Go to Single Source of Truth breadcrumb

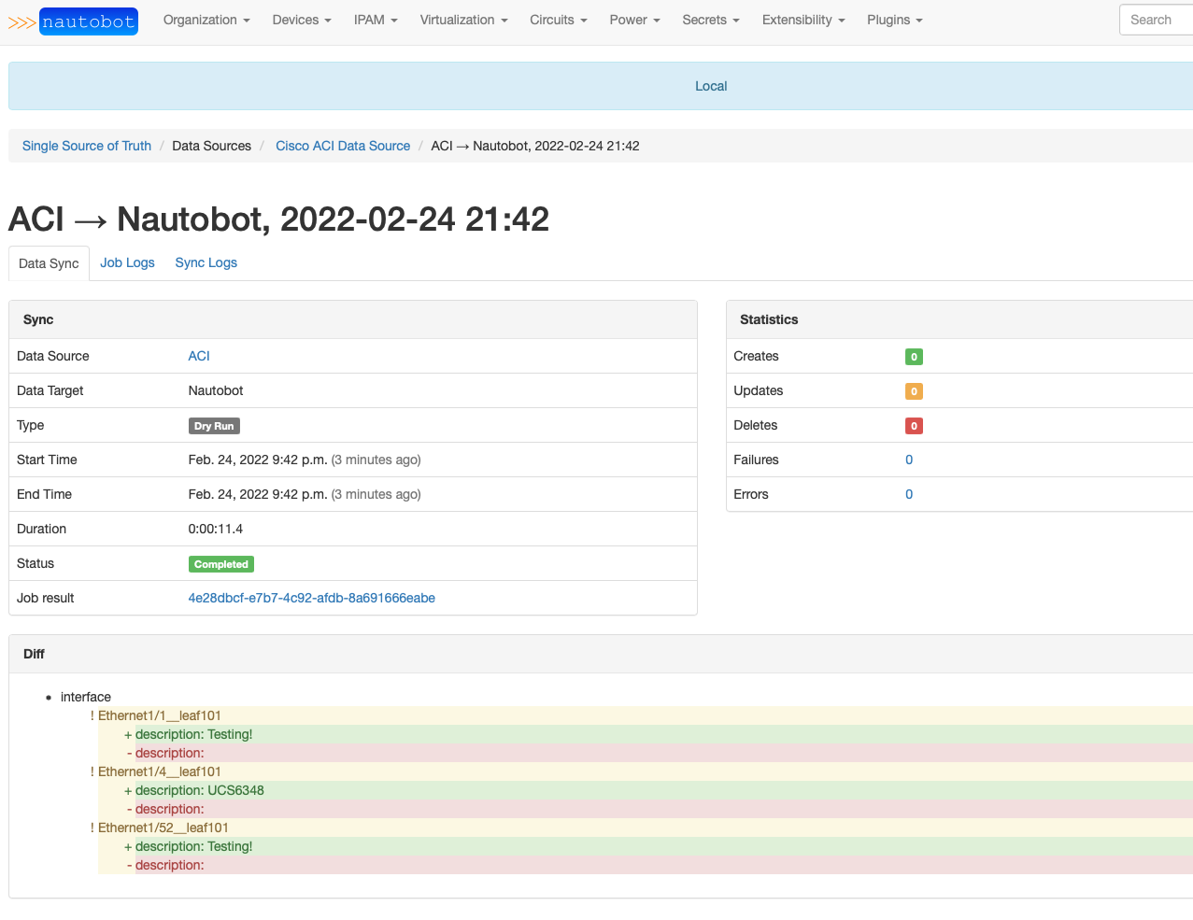click(87, 146)
